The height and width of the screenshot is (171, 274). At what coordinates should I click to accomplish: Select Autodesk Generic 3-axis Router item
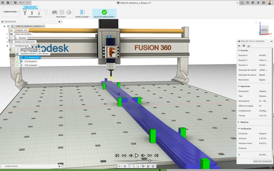[34, 54]
